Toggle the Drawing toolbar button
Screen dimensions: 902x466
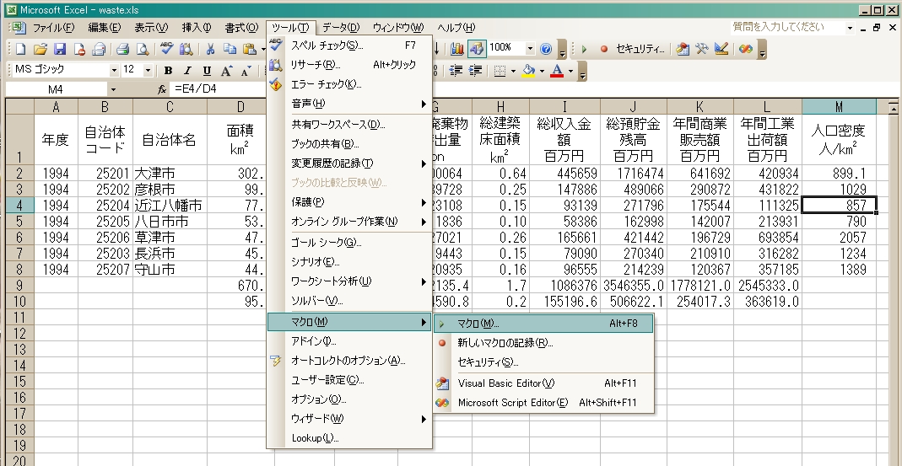pyautogui.click(x=476, y=49)
